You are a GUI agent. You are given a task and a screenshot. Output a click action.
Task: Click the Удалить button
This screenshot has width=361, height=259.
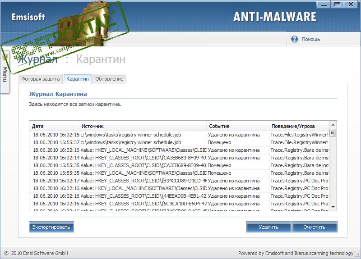[268, 227]
